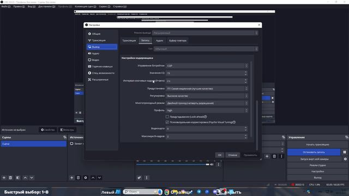The height and width of the screenshot is (196, 349).
Task: Open the Предустановка preset dropdown
Action: (207, 89)
